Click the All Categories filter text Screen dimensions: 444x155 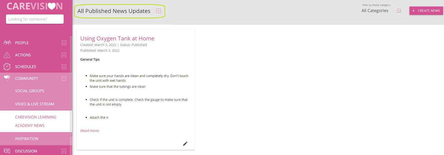point(375,11)
